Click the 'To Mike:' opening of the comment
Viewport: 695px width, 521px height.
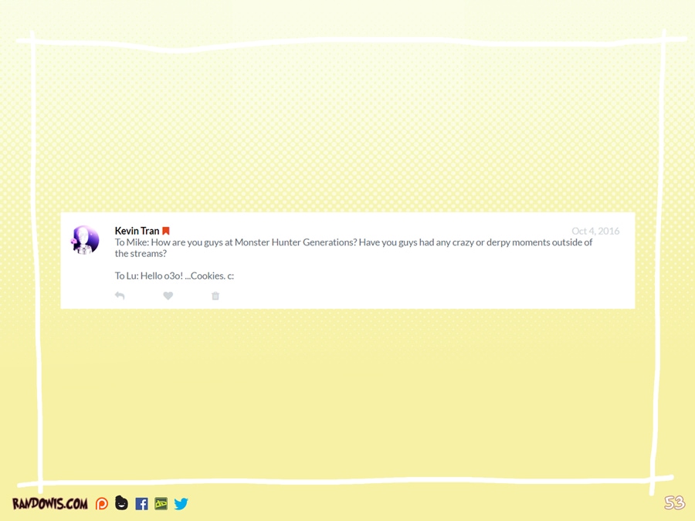pyautogui.click(x=131, y=242)
